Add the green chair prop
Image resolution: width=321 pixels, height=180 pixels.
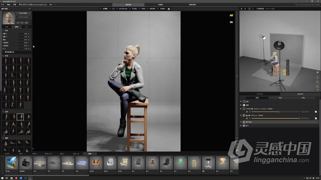pos(180,163)
